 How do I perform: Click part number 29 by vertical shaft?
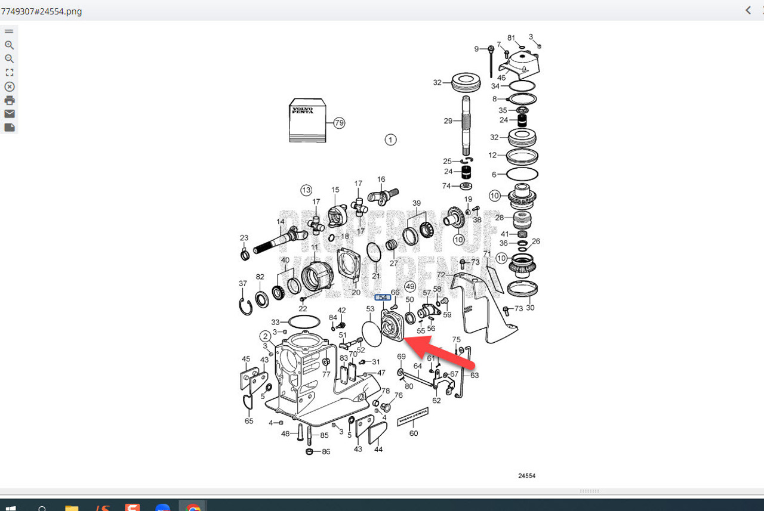[448, 121]
